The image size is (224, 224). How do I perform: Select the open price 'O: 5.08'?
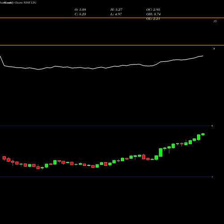click(80, 10)
